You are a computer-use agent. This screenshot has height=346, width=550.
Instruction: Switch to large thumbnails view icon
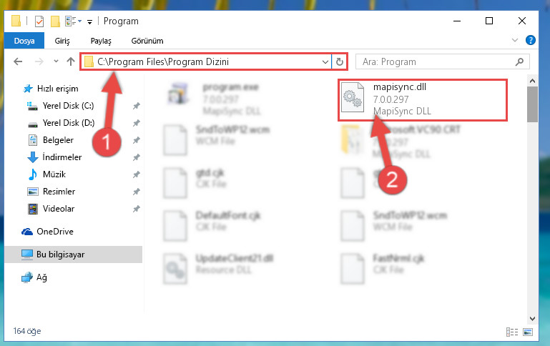[x=528, y=332]
